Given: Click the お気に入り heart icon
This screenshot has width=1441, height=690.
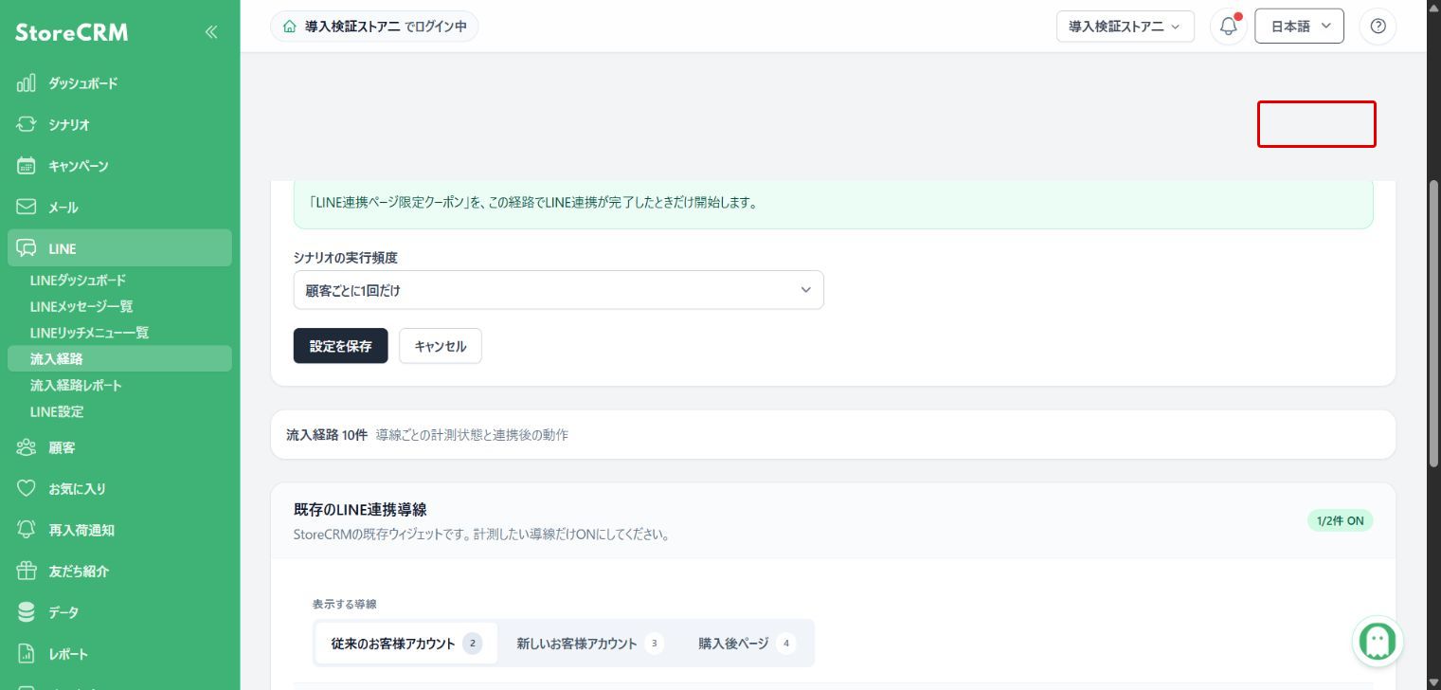Looking at the screenshot, I should point(27,489).
